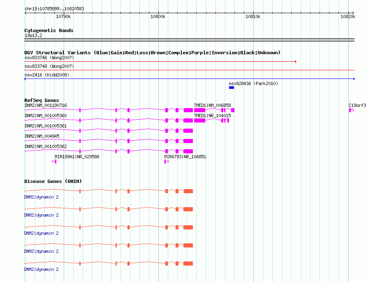Click the 10810k ruler label

253,16
